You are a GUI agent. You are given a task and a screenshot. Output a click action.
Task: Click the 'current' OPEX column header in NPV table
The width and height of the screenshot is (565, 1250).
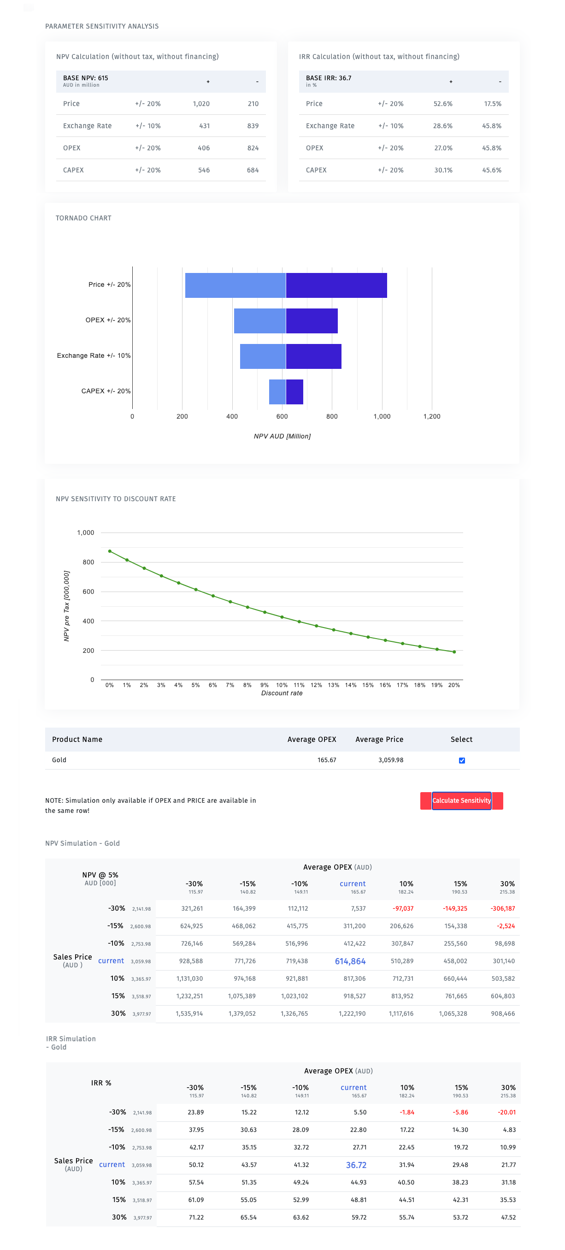pyautogui.click(x=353, y=883)
